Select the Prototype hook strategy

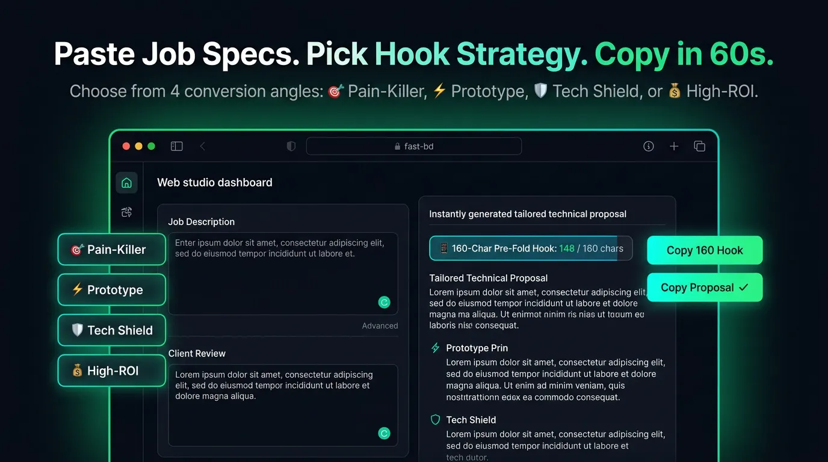click(x=112, y=290)
